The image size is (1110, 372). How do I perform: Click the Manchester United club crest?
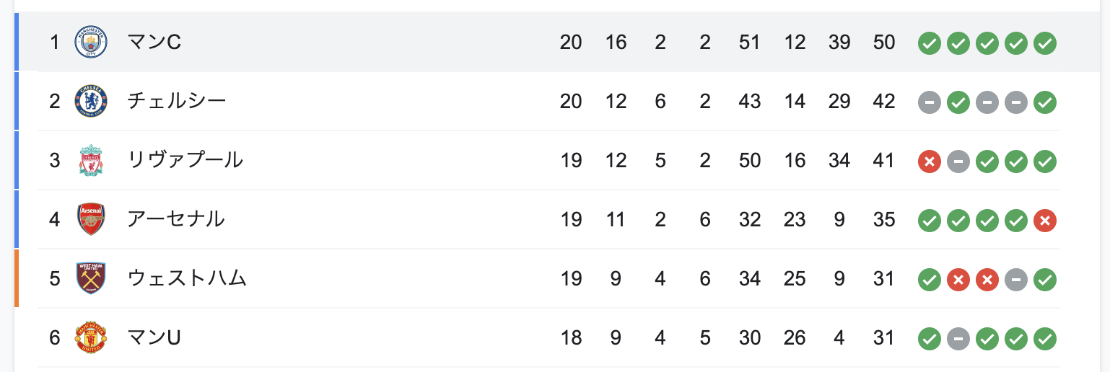pyautogui.click(x=91, y=337)
